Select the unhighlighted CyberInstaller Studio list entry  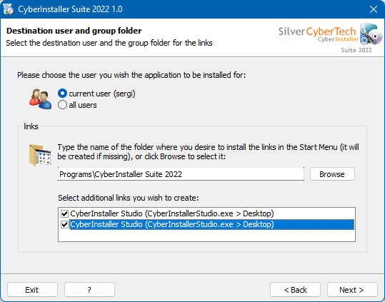pyautogui.click(x=172, y=213)
